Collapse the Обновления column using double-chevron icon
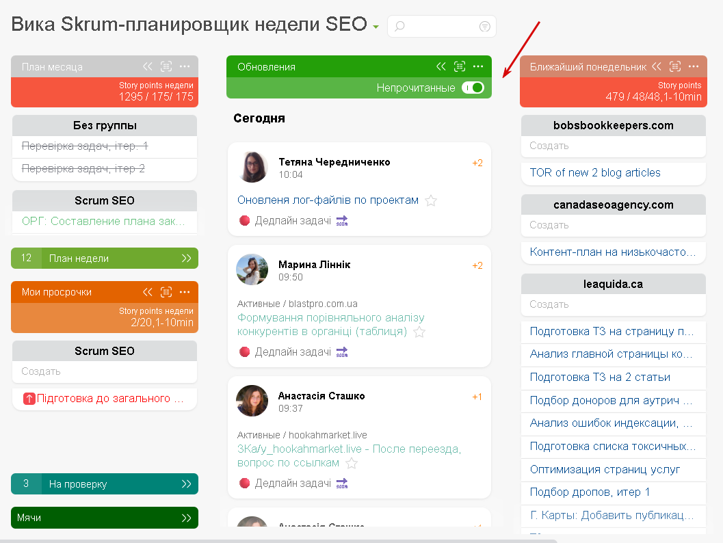Viewport: 723px width, 543px height. click(x=441, y=66)
